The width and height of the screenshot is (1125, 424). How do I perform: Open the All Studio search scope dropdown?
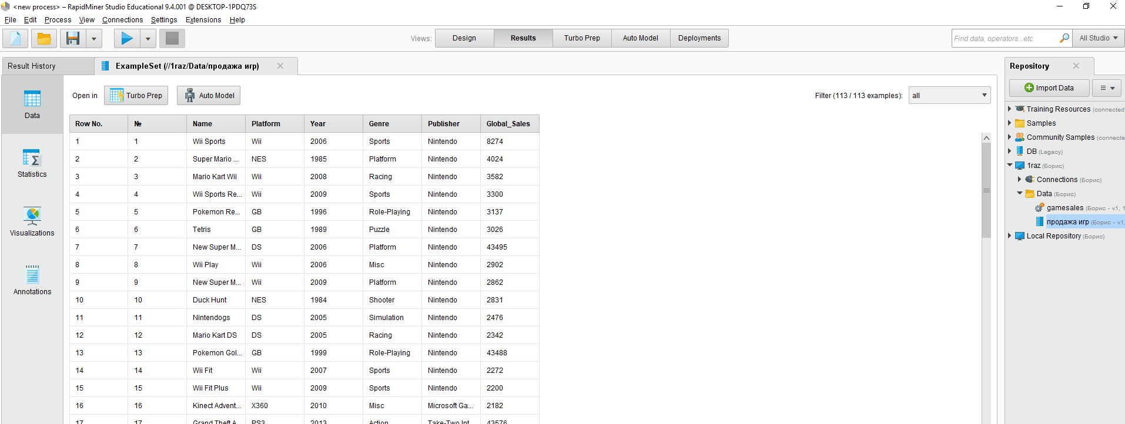[x=1099, y=38]
